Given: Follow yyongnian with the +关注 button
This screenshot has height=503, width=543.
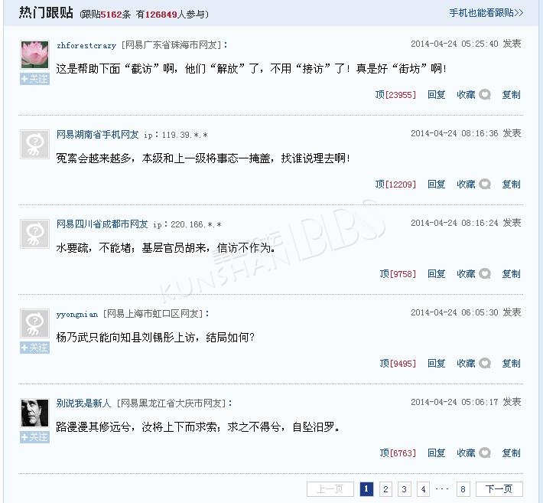Looking at the screenshot, I should tap(34, 348).
